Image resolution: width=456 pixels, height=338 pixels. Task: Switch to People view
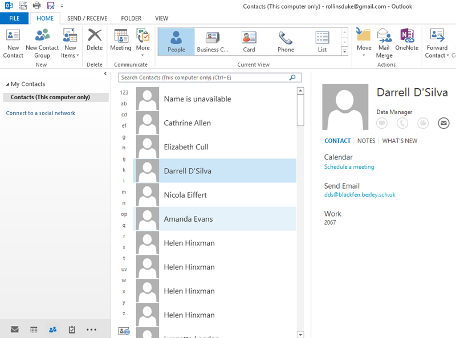point(176,42)
